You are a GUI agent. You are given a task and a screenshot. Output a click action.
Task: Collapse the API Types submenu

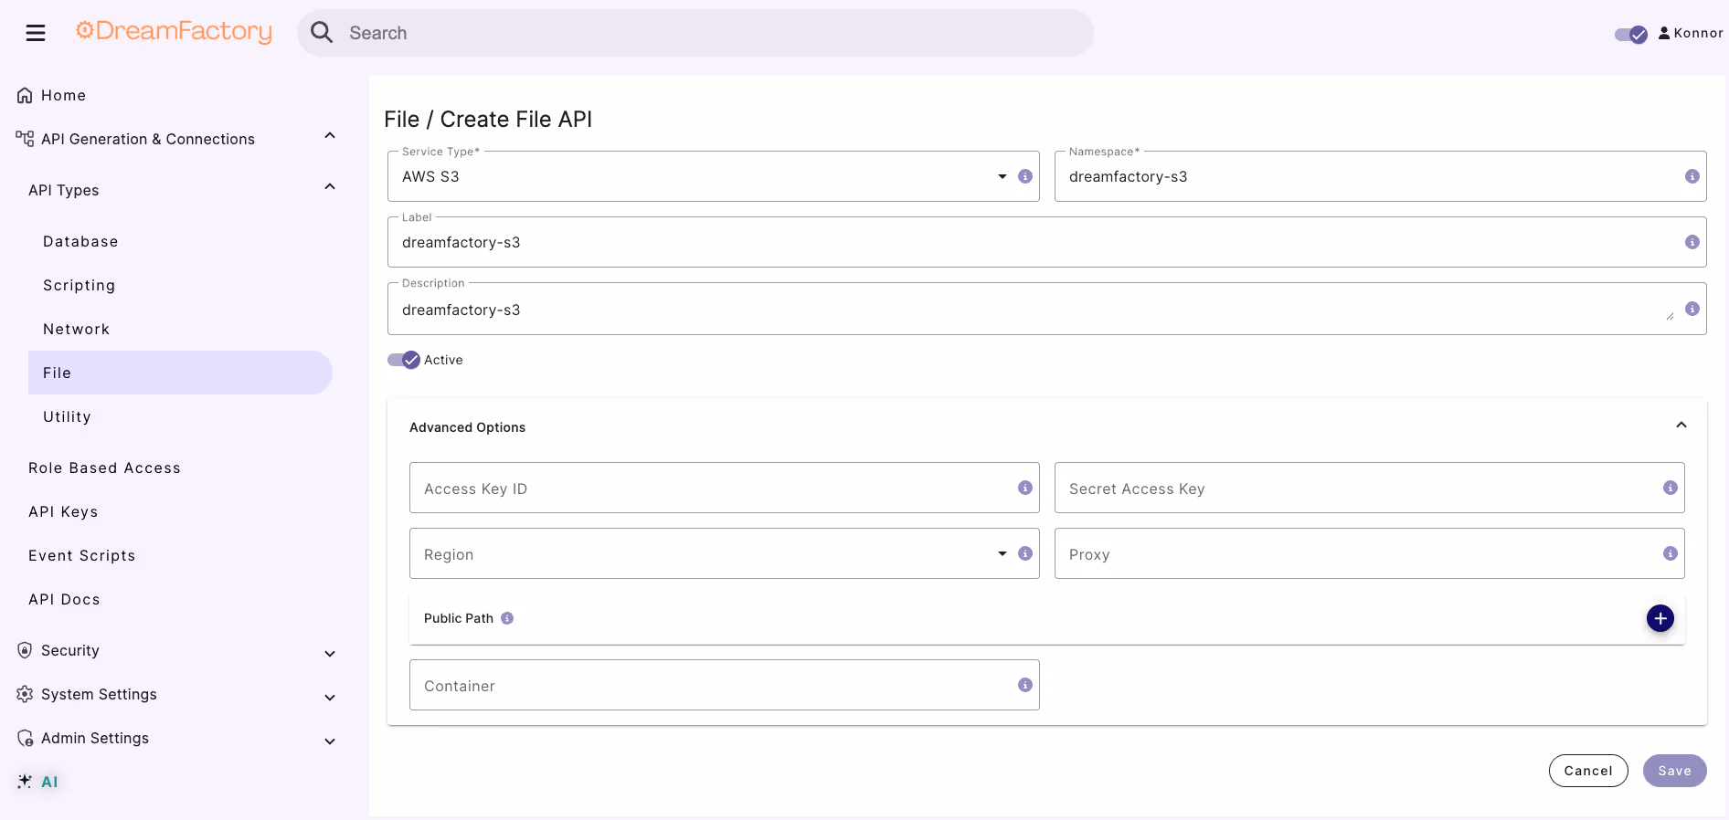pyautogui.click(x=330, y=187)
